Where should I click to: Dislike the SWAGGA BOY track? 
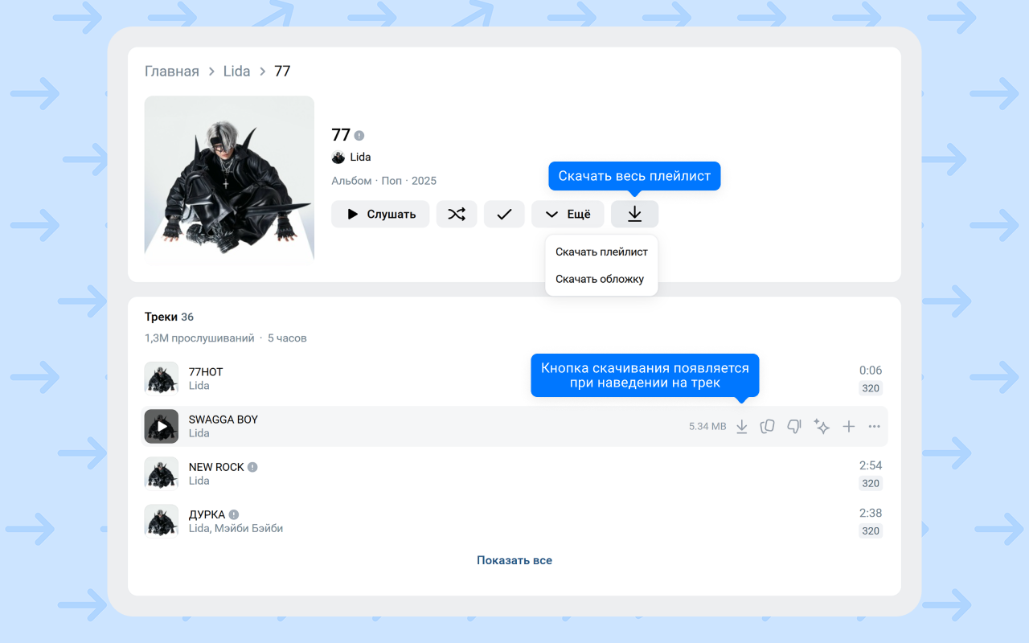point(794,427)
